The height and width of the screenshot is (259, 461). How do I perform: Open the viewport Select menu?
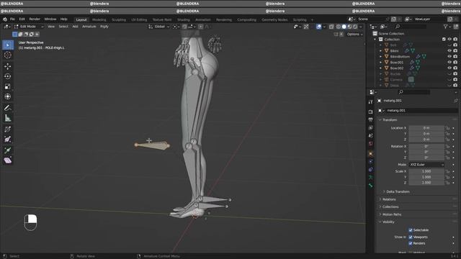pos(63,27)
